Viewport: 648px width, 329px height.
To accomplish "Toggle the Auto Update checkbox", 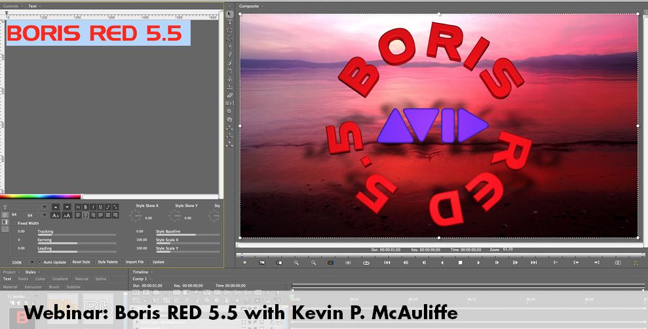I will click(40, 262).
